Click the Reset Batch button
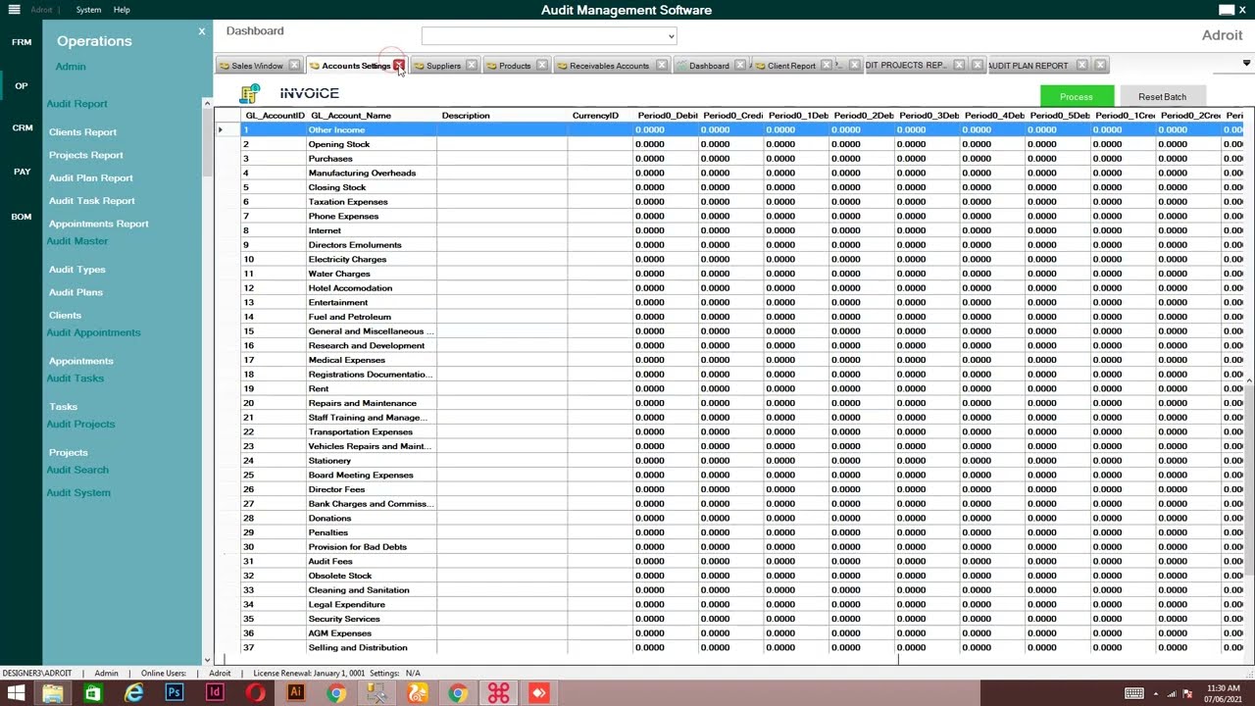Viewport: 1255px width, 706px height. coord(1162,96)
